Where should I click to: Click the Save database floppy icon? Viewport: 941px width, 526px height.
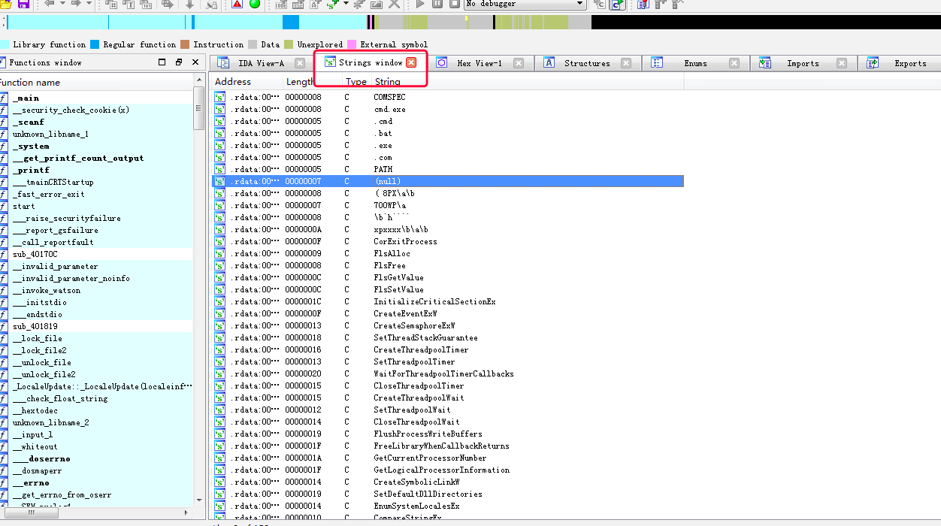click(x=23, y=4)
